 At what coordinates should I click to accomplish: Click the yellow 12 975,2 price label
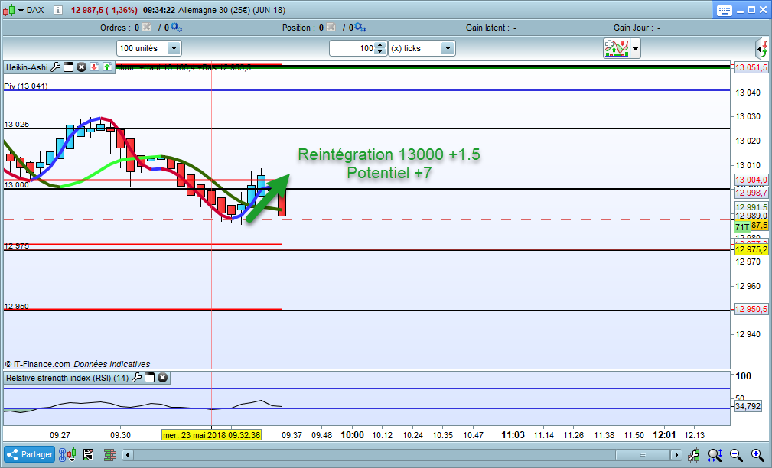[751, 249]
